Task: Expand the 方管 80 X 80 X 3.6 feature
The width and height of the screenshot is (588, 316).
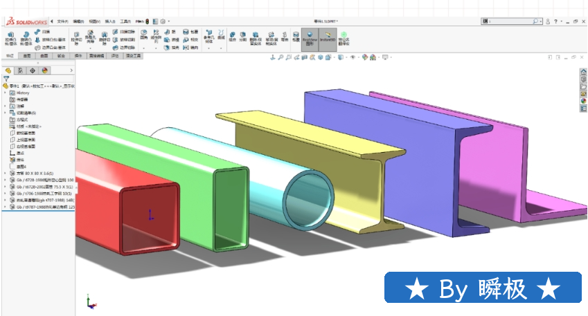Action: 5,173
